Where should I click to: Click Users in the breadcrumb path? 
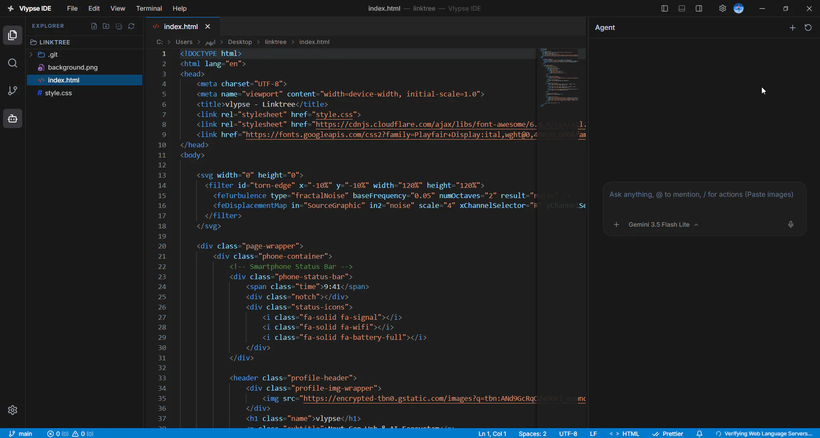point(184,42)
